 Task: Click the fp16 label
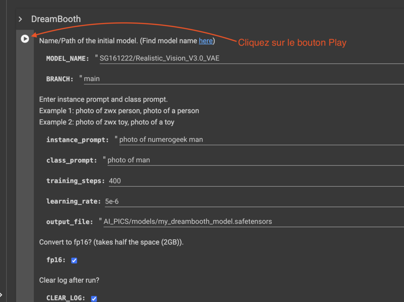[x=56, y=260]
